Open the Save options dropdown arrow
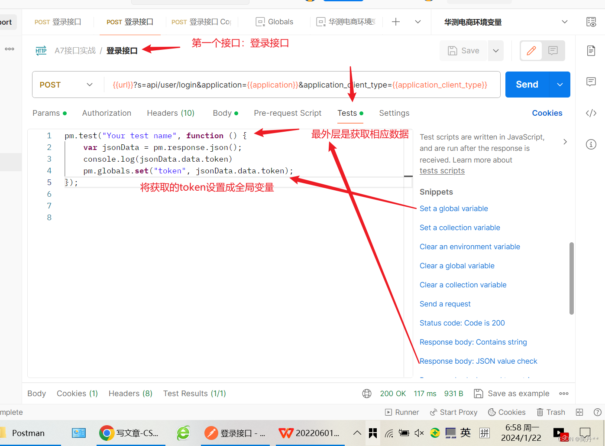Image resolution: width=605 pixels, height=446 pixels. click(x=496, y=51)
